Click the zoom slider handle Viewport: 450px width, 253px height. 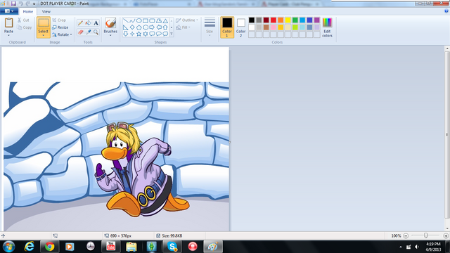tap(426, 235)
